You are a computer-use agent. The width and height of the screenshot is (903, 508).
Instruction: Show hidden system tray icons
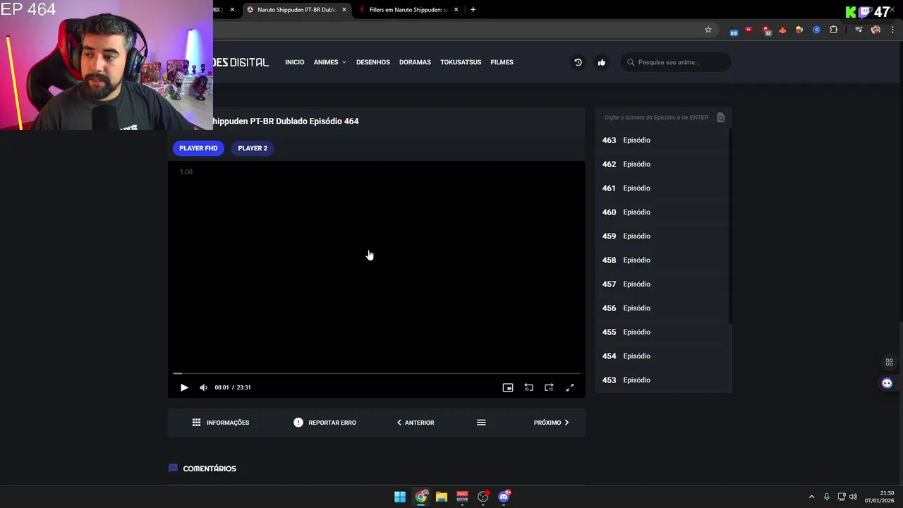(x=811, y=497)
